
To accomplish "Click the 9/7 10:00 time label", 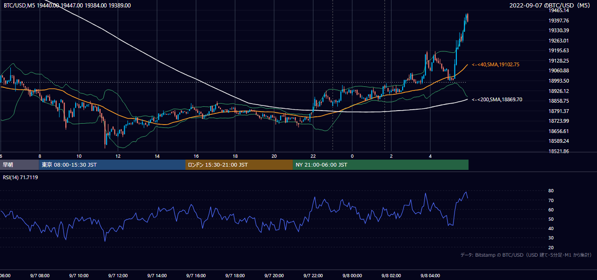I will click(78, 276).
